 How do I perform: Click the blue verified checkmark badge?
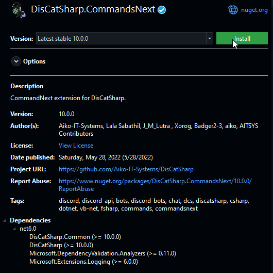pyautogui.click(x=162, y=10)
